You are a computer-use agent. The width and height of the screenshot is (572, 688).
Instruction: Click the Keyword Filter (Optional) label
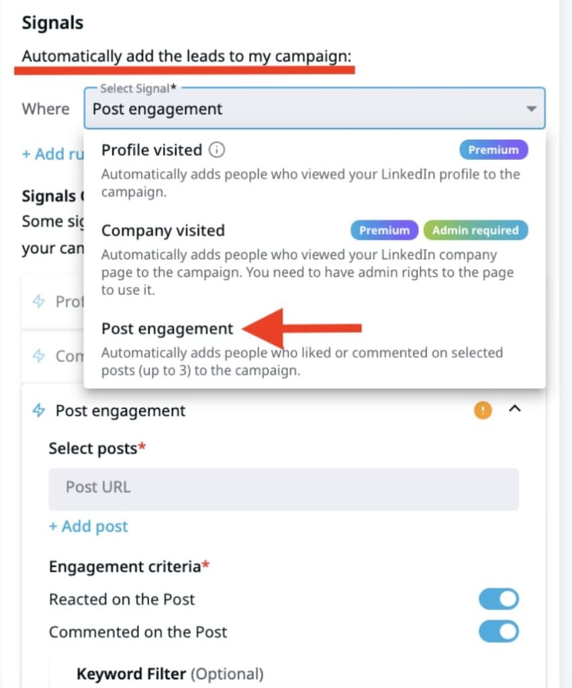[x=170, y=674]
